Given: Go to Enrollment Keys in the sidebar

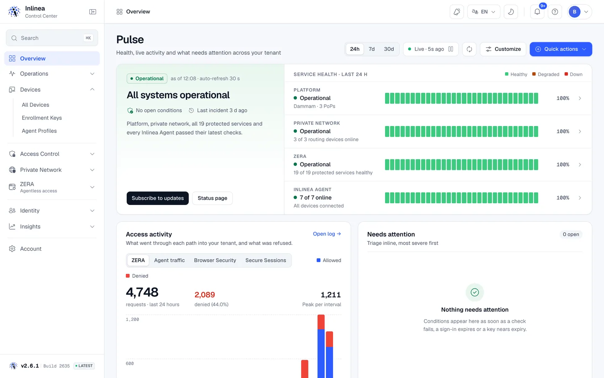Looking at the screenshot, I should pos(42,118).
